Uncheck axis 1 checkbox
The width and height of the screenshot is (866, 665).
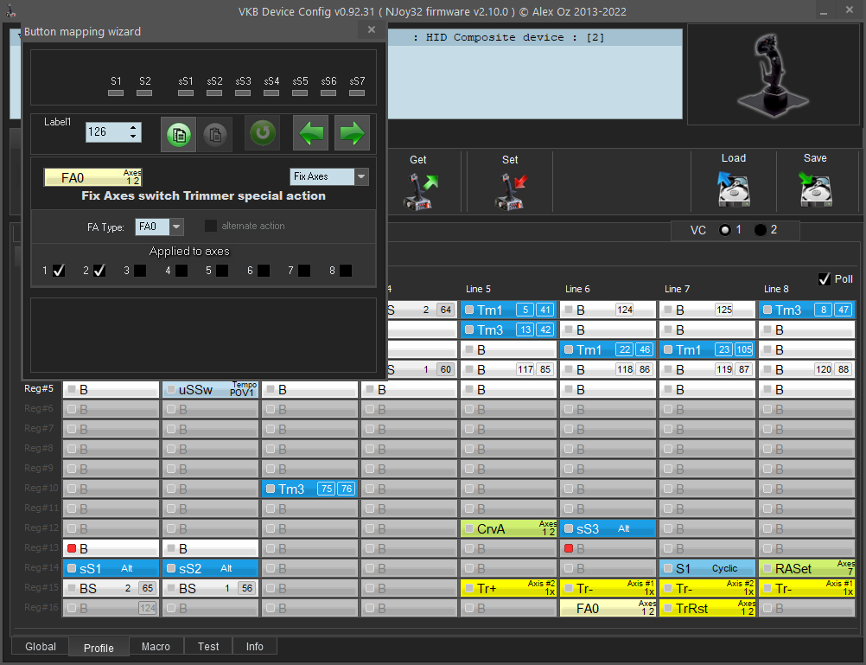59,271
